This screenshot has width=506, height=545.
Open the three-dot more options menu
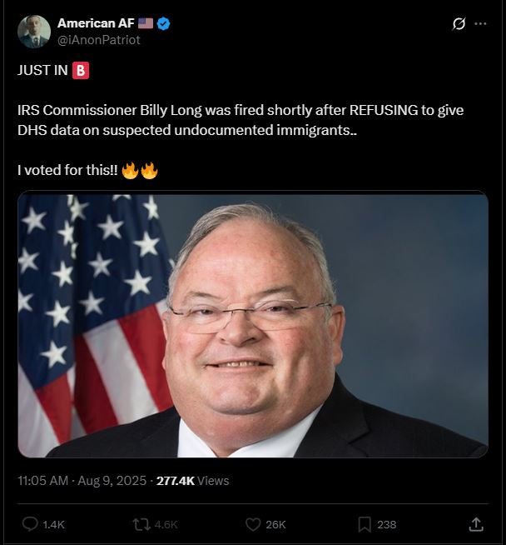(480, 23)
